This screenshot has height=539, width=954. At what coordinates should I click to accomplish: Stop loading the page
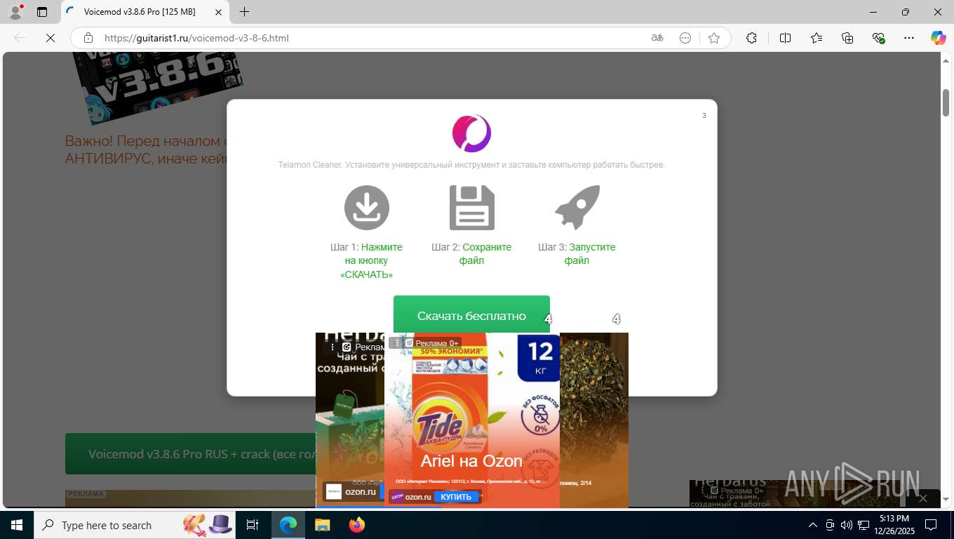point(51,38)
